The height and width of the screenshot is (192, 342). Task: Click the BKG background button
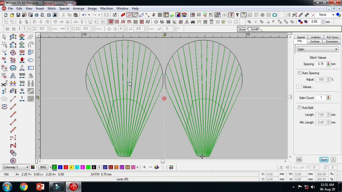click(x=43, y=167)
